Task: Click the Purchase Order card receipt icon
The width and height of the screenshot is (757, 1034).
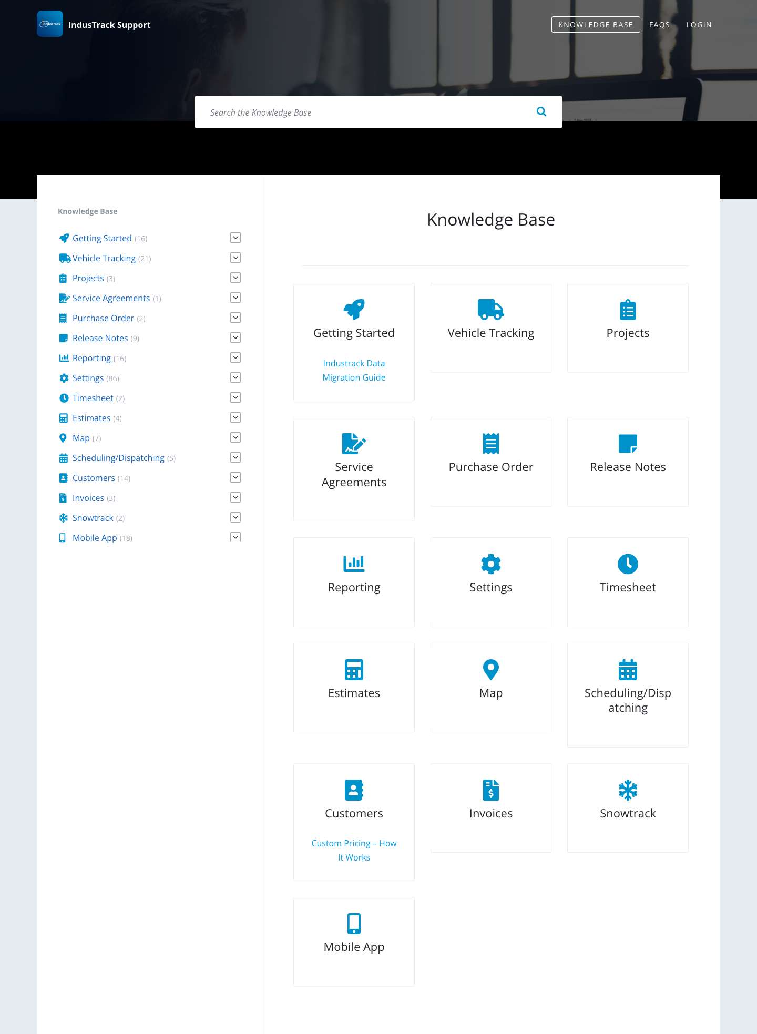Action: click(x=491, y=444)
